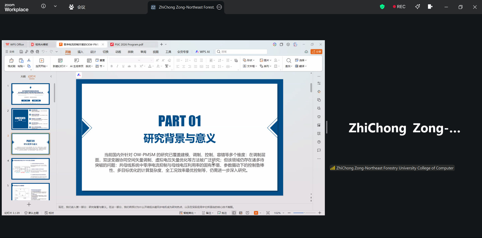Click the cloud sync icon near Share
The width and height of the screenshot is (482, 238).
[x=306, y=52]
